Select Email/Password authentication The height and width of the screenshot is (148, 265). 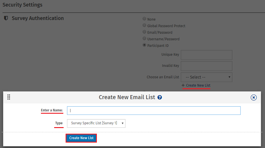click(144, 32)
